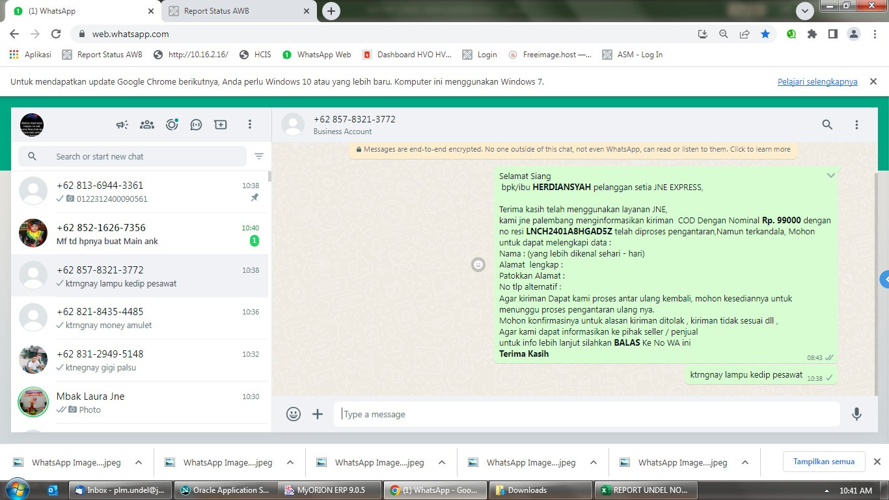The height and width of the screenshot is (500, 889).
Task: Open Mbak Laura Jne chat
Action: pyautogui.click(x=140, y=402)
